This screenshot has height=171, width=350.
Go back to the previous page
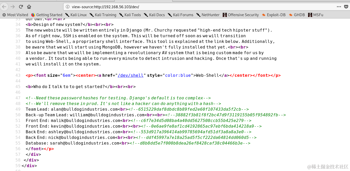click(4, 6)
